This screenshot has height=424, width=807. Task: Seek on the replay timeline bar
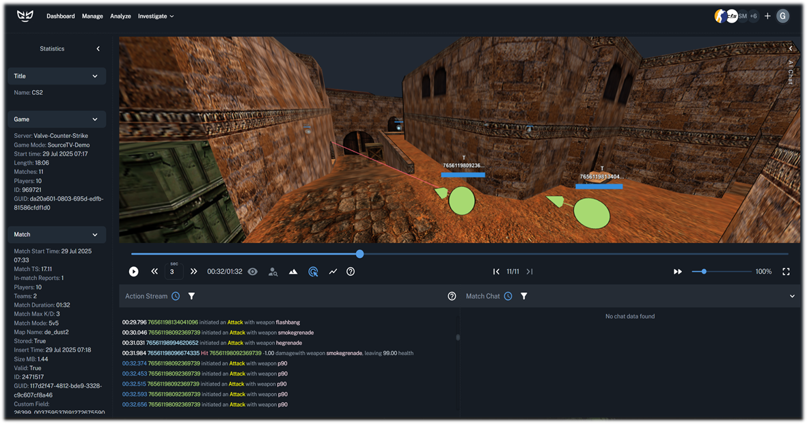click(x=460, y=254)
